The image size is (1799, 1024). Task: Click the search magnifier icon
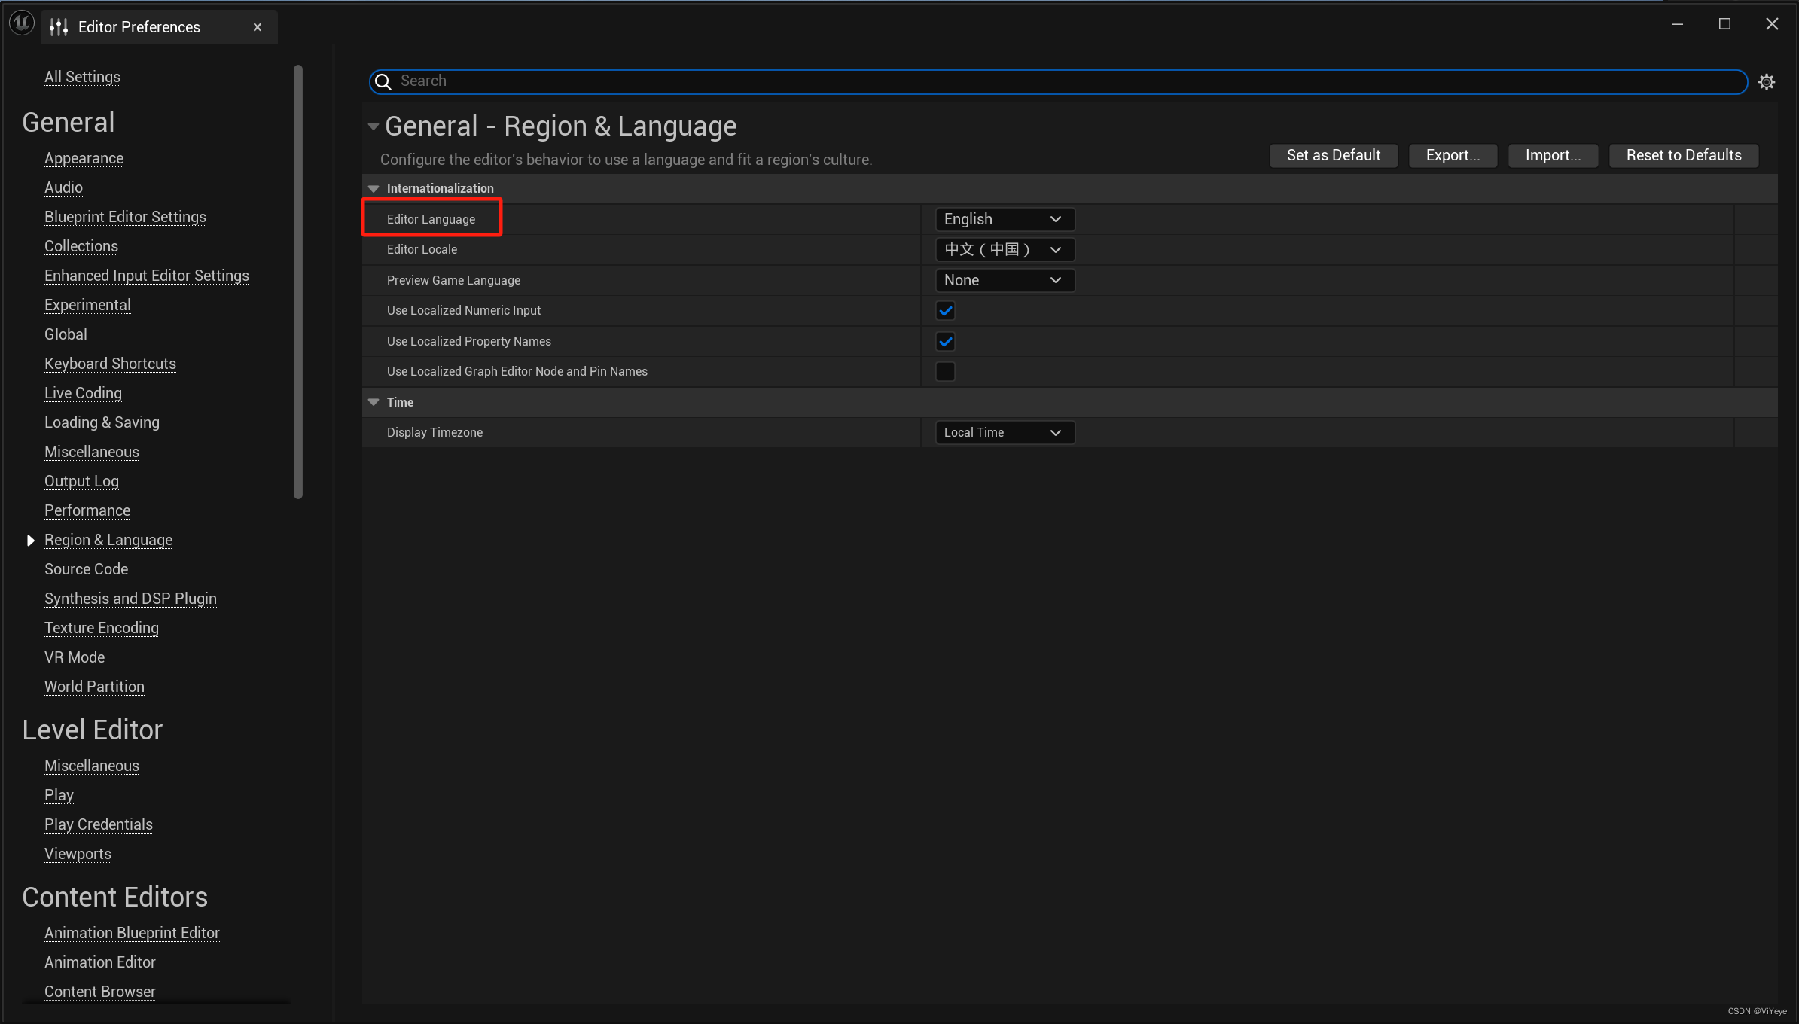tap(383, 81)
